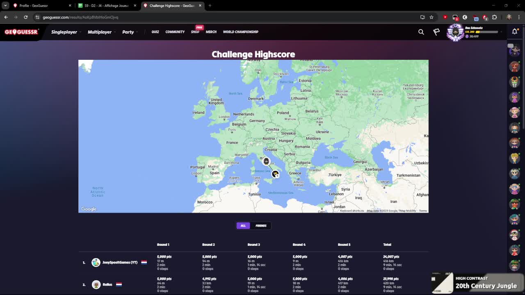Reload the page
Image resolution: width=525 pixels, height=295 pixels.
pos(25,17)
